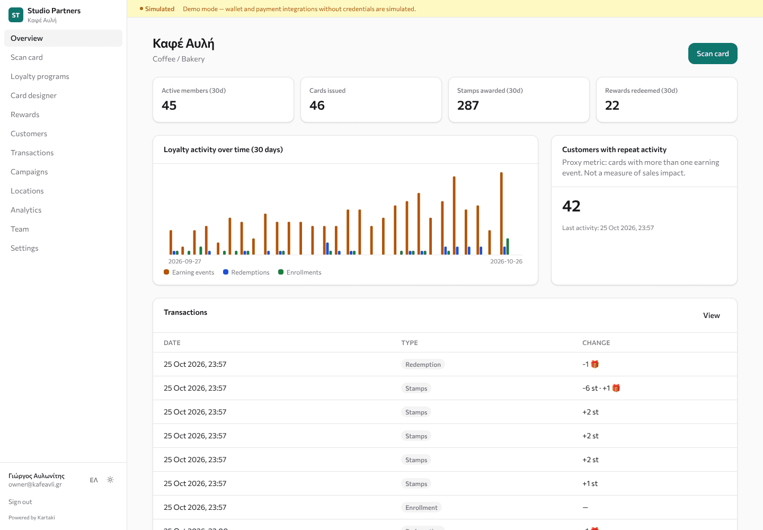Image resolution: width=763 pixels, height=530 pixels.
Task: Switch language with the ΕΛ button
Action: click(94, 480)
